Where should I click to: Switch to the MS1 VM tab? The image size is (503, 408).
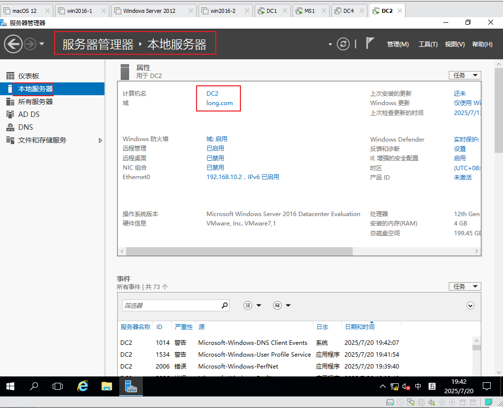tap(309, 11)
